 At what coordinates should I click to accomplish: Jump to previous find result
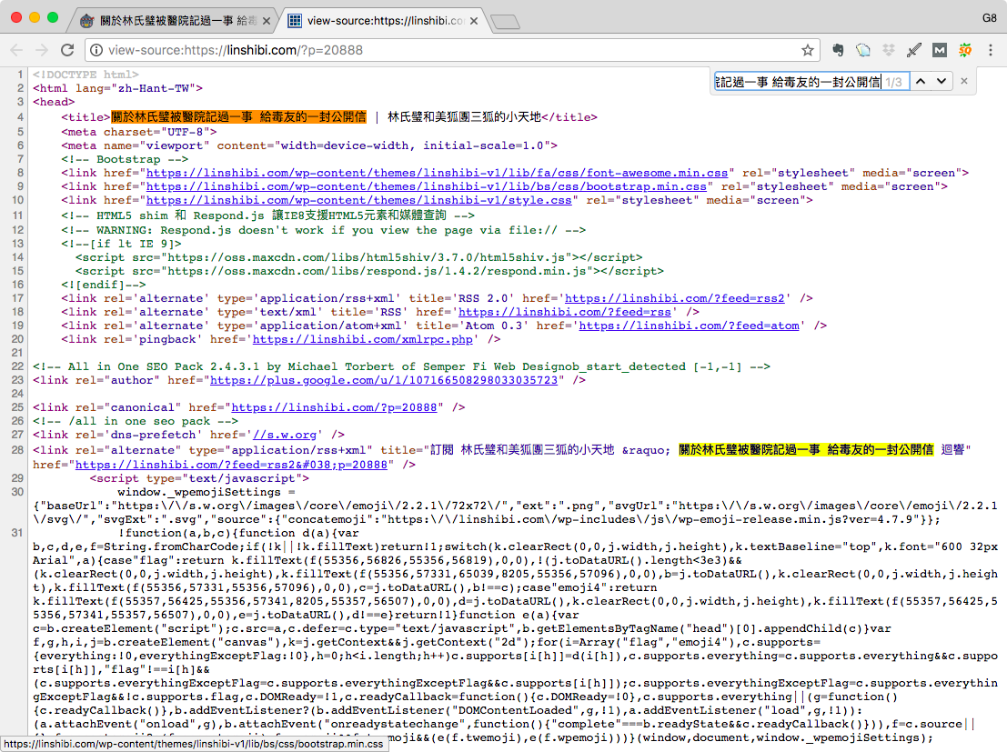[921, 81]
